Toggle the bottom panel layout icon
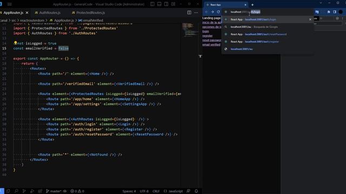Image resolution: width=346 pixels, height=194 pixels. click(159, 4)
